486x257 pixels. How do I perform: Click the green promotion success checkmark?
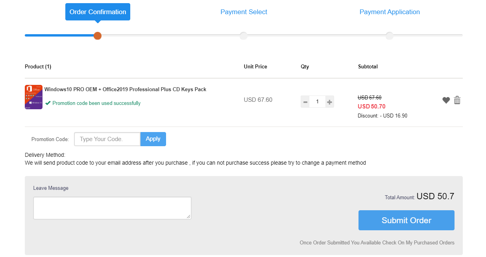click(48, 103)
